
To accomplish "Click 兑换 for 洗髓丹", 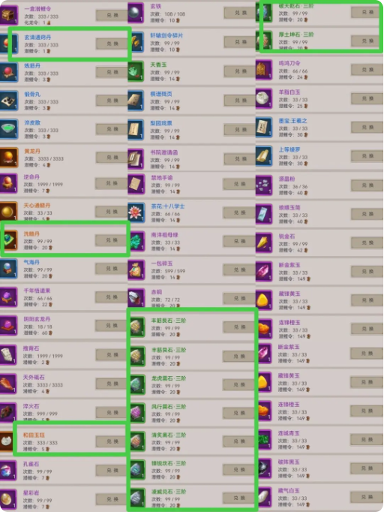I will 111,240.
